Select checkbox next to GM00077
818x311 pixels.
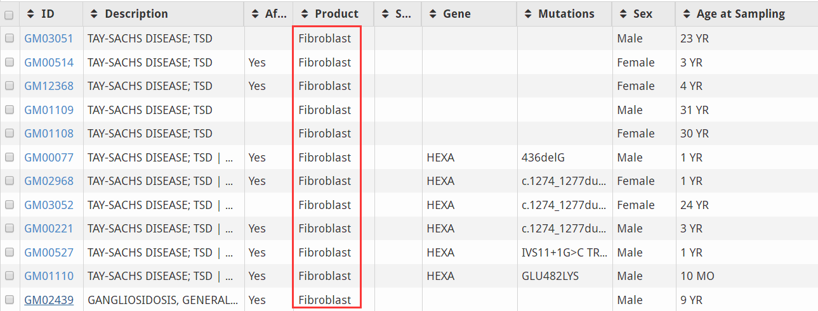[x=10, y=157]
